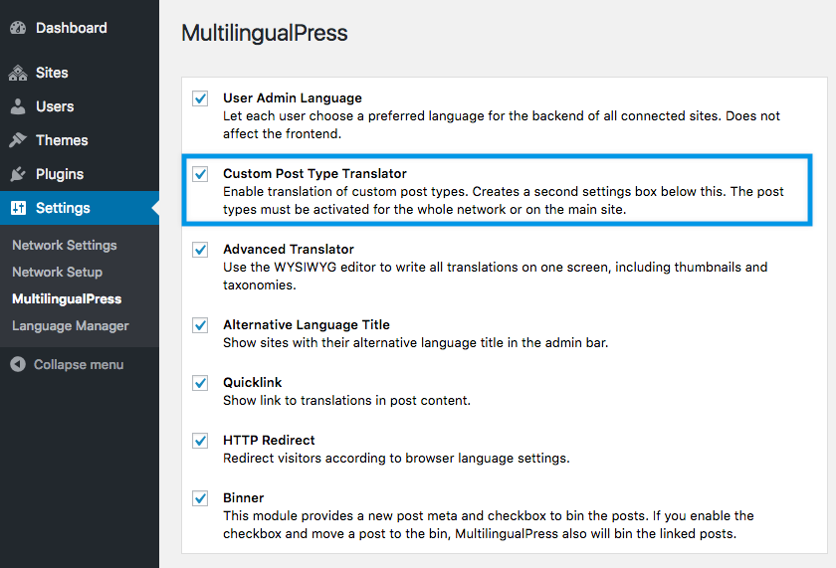836x568 pixels.
Task: Uncheck the User Admin Language checkbox
Action: tap(200, 98)
